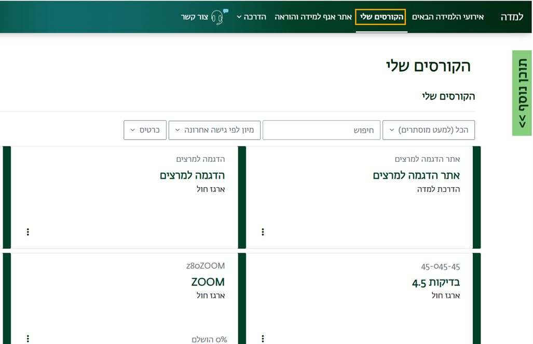Open three-dot menu for בדיקות 4.5 course
The width and height of the screenshot is (533, 344).
[x=263, y=338]
